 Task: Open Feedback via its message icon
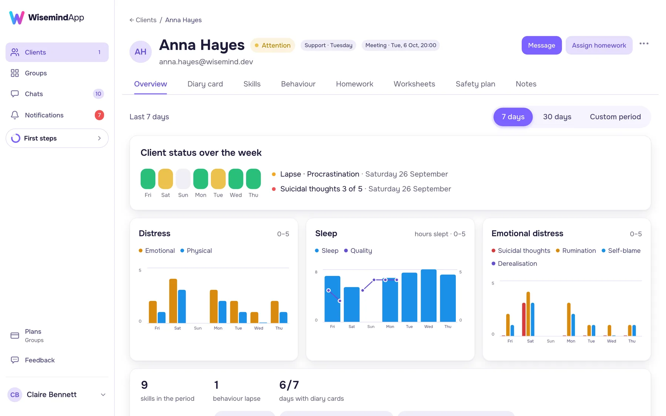click(15, 360)
